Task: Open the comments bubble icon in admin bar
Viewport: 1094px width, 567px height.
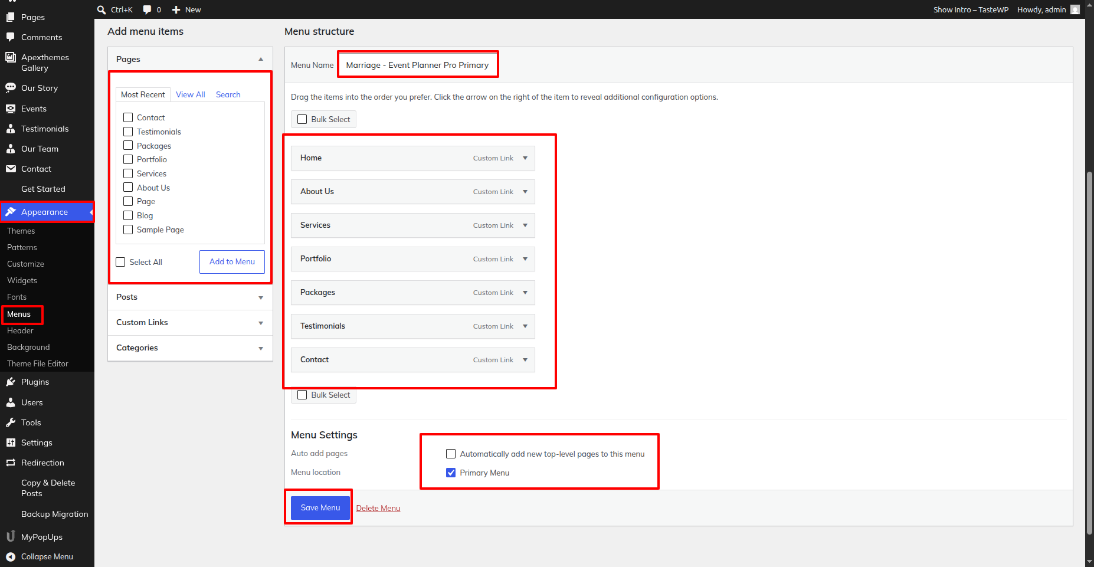Action: [x=147, y=9]
